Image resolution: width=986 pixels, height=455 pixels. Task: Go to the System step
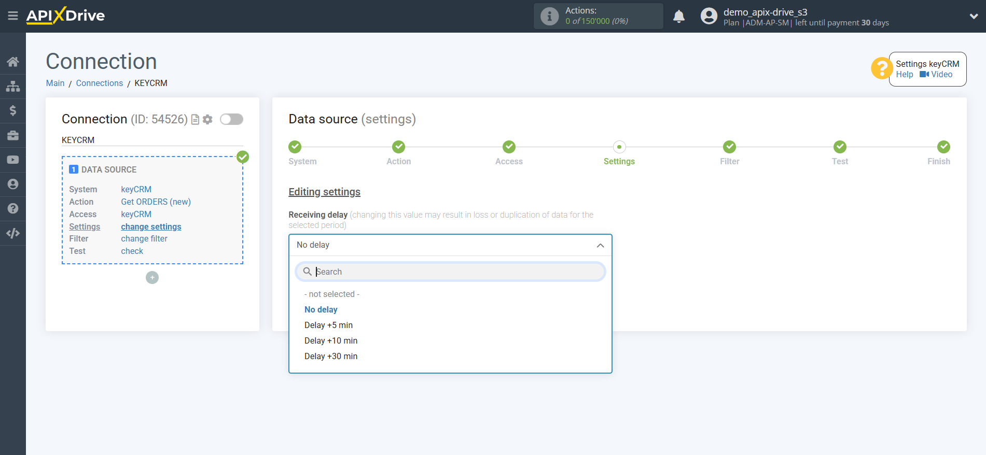tap(295, 147)
